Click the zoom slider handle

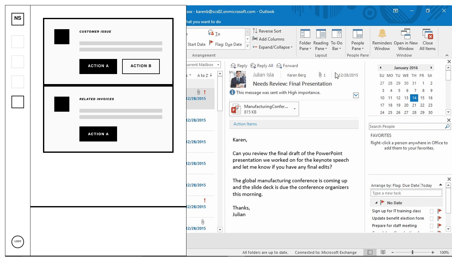[x=412, y=252]
